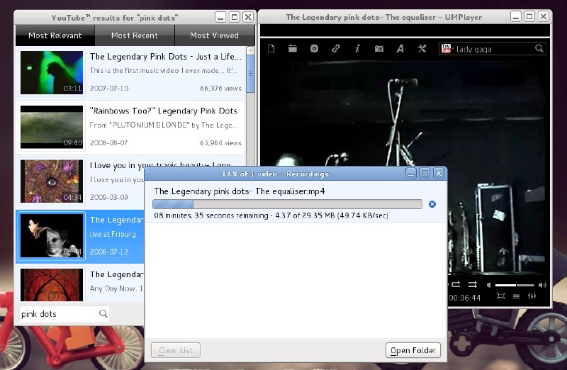Click the Clear List button
Image resolution: width=567 pixels, height=370 pixels.
click(x=176, y=350)
